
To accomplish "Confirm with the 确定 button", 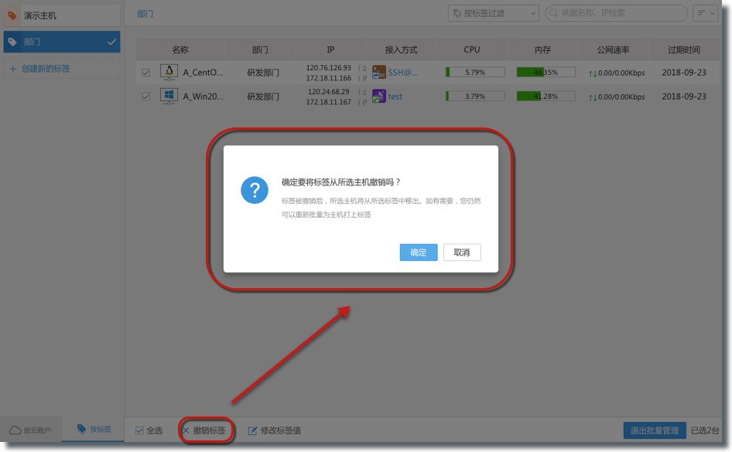I will coord(419,253).
